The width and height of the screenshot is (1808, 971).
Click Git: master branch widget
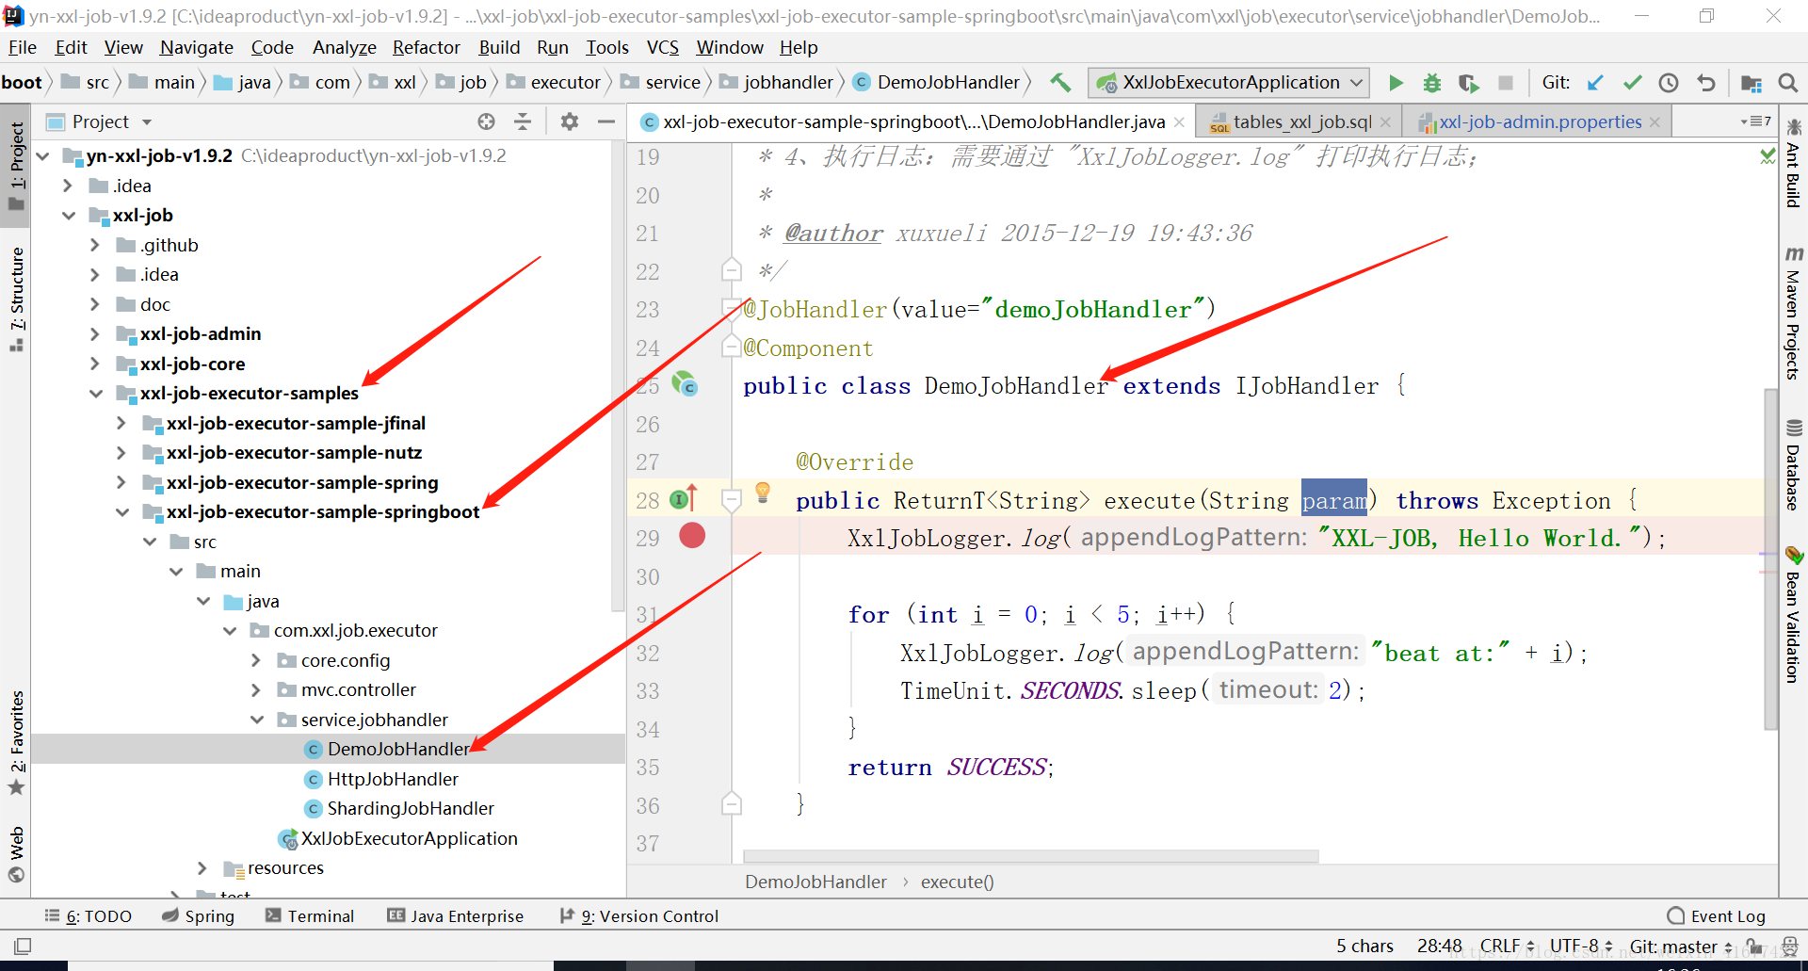pos(1681,946)
